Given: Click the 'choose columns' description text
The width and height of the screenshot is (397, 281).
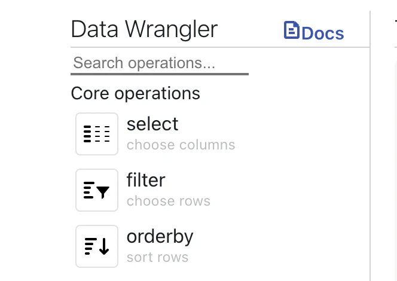Looking at the screenshot, I should 181,145.
